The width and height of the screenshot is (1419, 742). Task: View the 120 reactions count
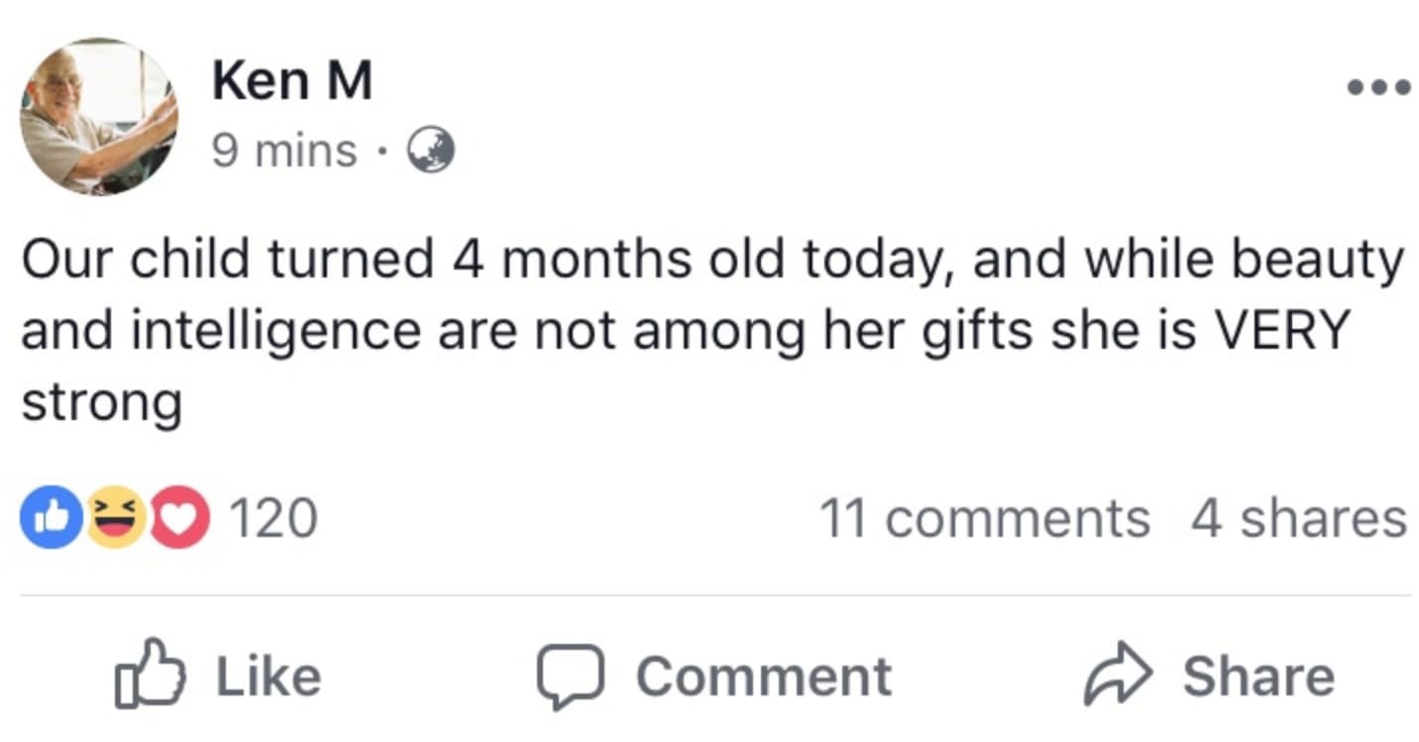coord(273,518)
